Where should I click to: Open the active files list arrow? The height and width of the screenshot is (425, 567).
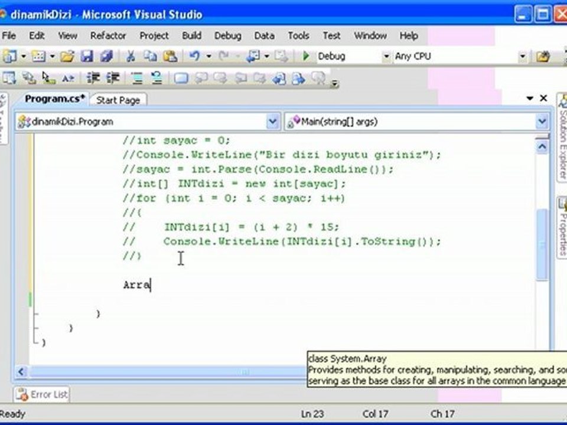[530, 99]
